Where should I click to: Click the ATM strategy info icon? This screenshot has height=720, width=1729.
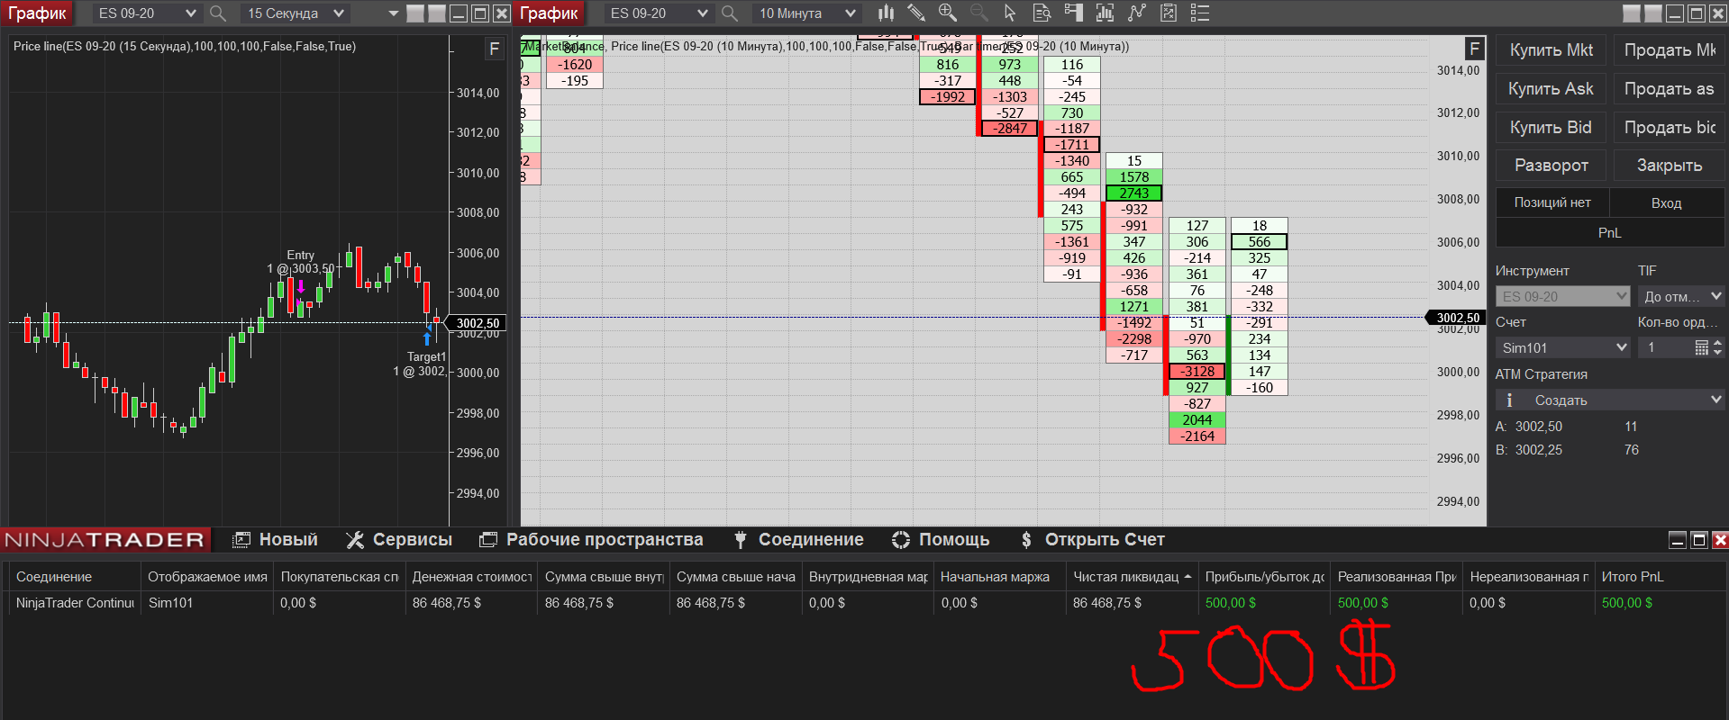tap(1509, 400)
